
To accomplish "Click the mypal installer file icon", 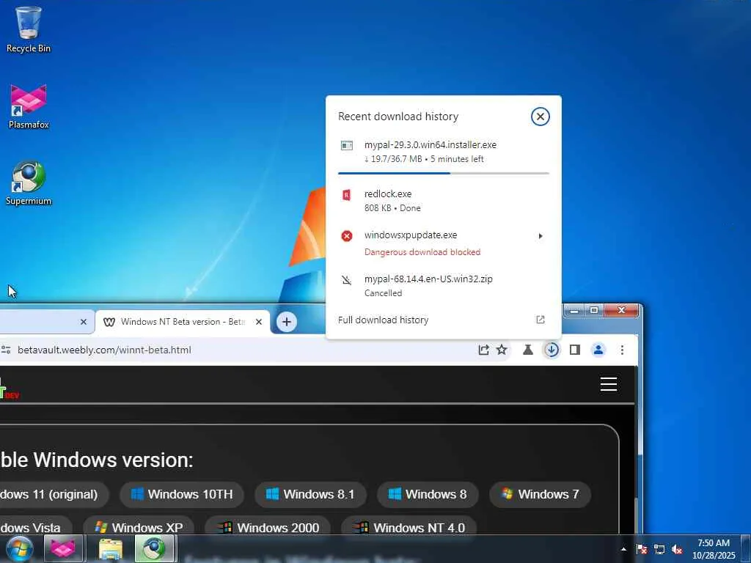I will 347,145.
